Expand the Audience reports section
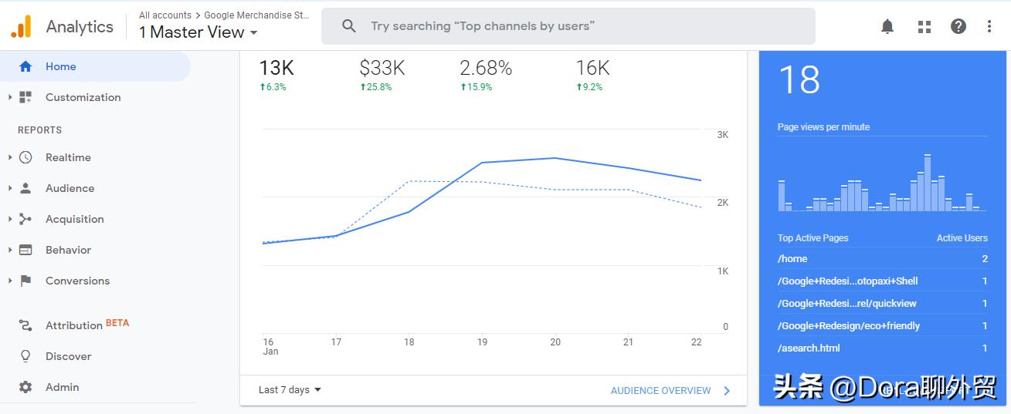Screen dimensions: 1011x414 [x=10, y=188]
